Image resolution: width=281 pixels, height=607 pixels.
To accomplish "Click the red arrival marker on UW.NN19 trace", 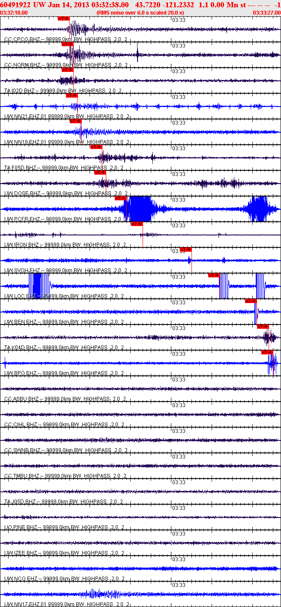I will pyautogui.click(x=76, y=121).
